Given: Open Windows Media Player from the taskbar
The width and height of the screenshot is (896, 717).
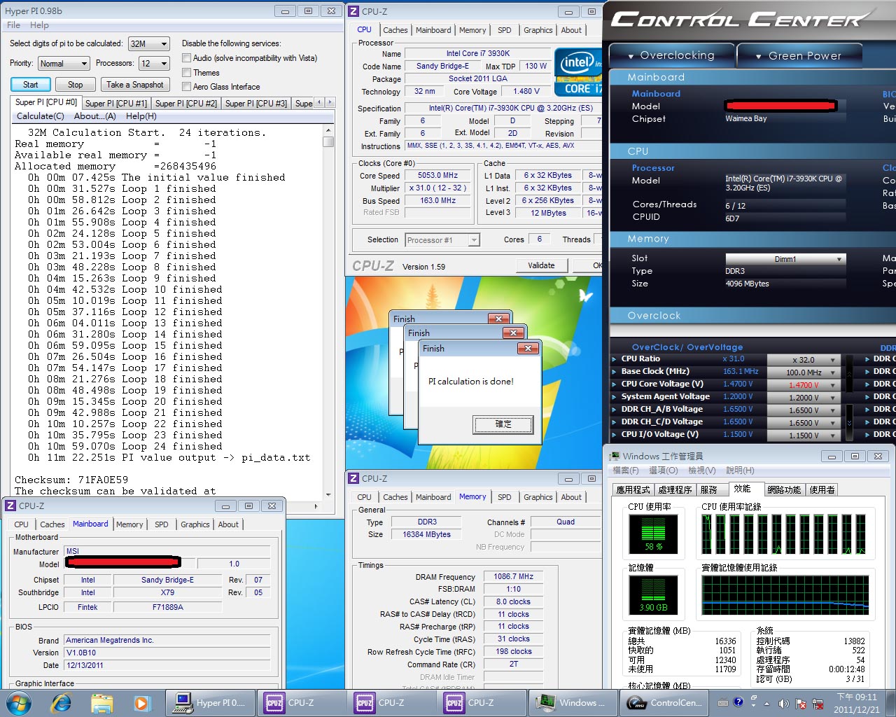Looking at the screenshot, I should coord(141,703).
